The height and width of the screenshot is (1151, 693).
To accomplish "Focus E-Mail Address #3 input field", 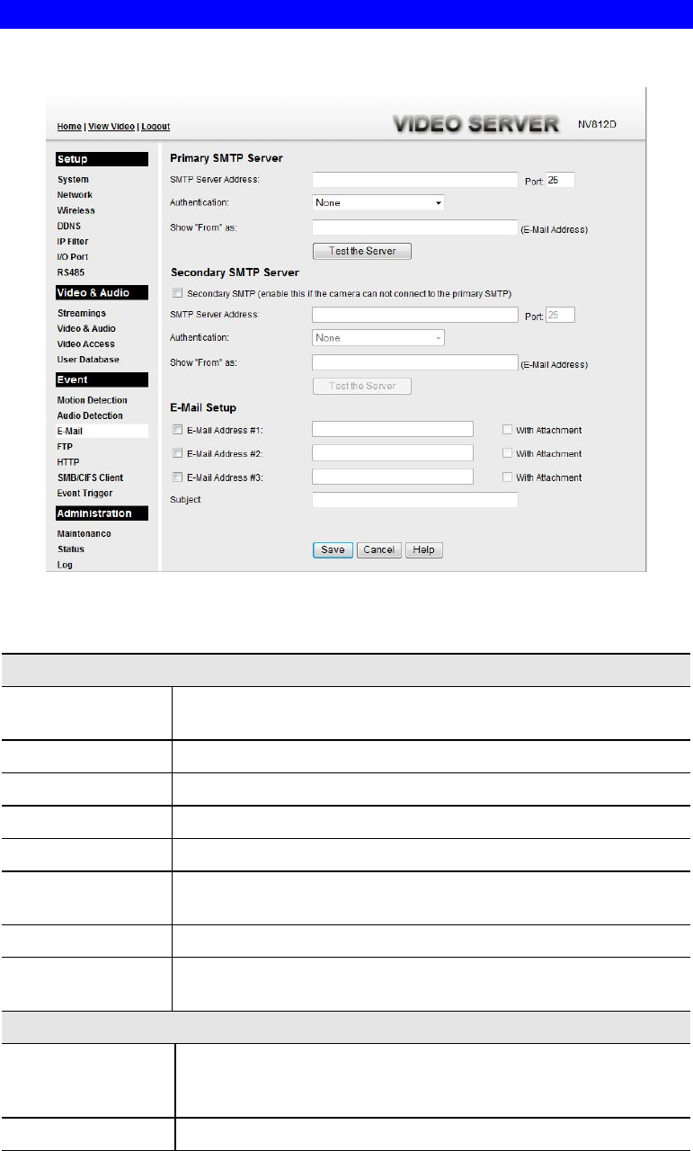I will [x=393, y=477].
